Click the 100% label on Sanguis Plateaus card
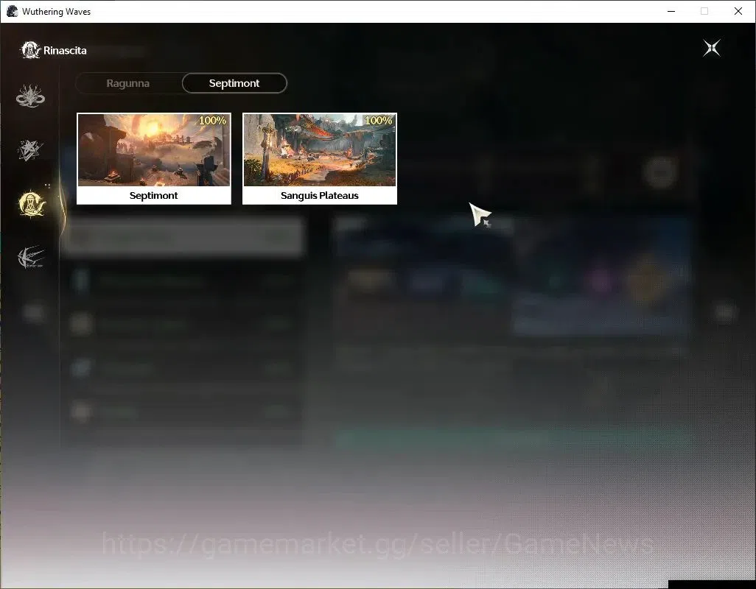The image size is (756, 589). (378, 121)
